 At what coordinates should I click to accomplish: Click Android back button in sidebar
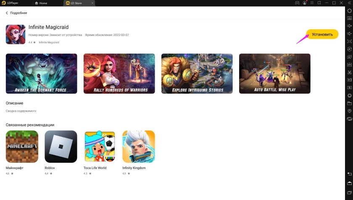pyautogui.click(x=349, y=174)
